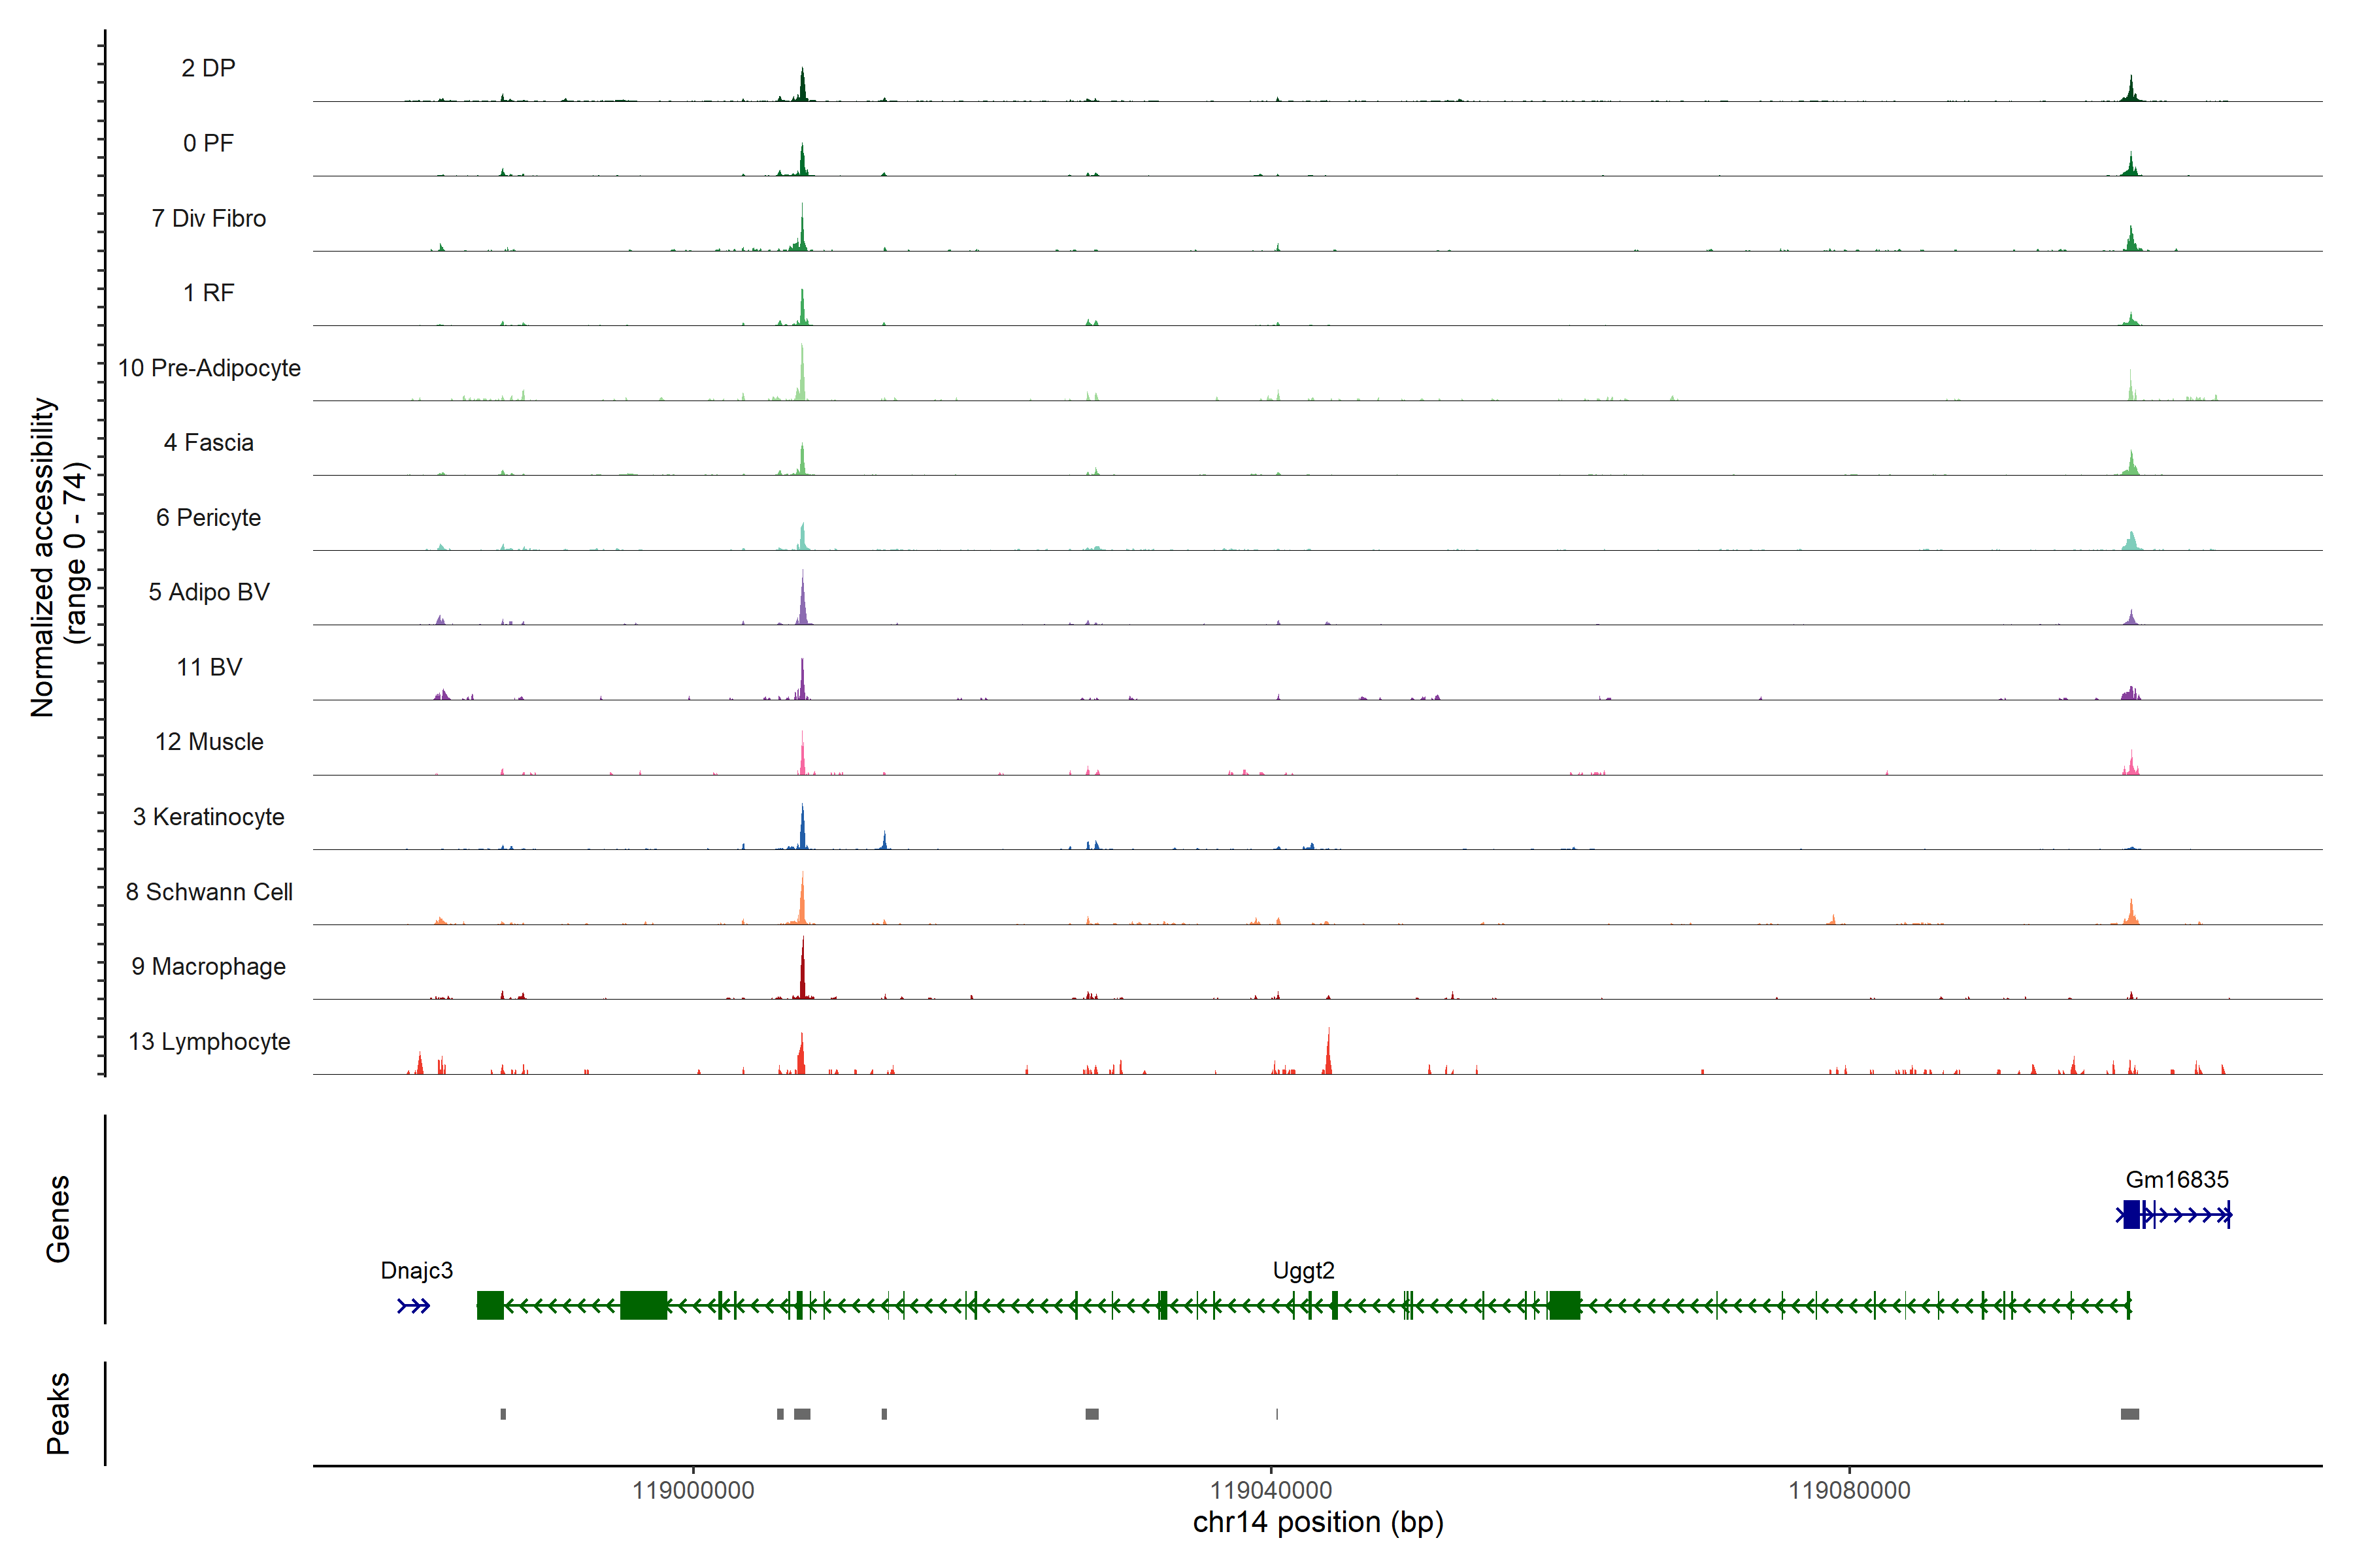Click the 3 Keratinocyte track label

click(208, 817)
